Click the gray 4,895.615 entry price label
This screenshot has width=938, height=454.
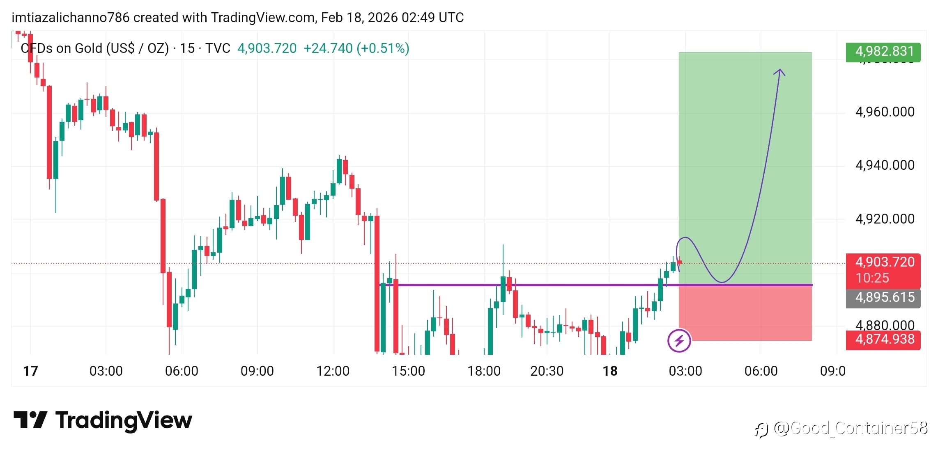coord(883,297)
